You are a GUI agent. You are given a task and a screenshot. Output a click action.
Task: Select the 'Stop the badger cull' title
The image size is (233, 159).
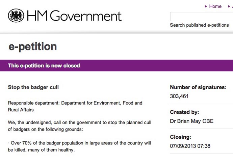(x=33, y=87)
